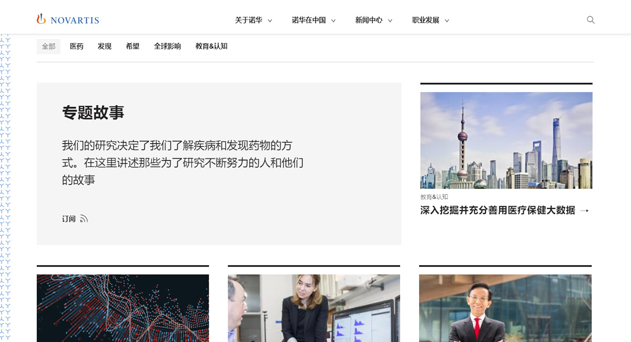Open the 职业发展 dropdown menu
This screenshot has width=631, height=342.
430,21
